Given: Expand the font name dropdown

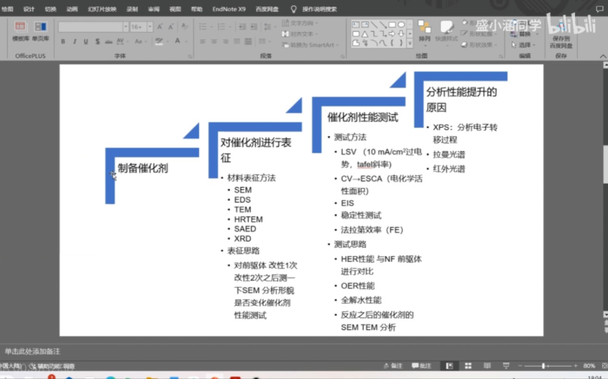Looking at the screenshot, I should [125, 27].
